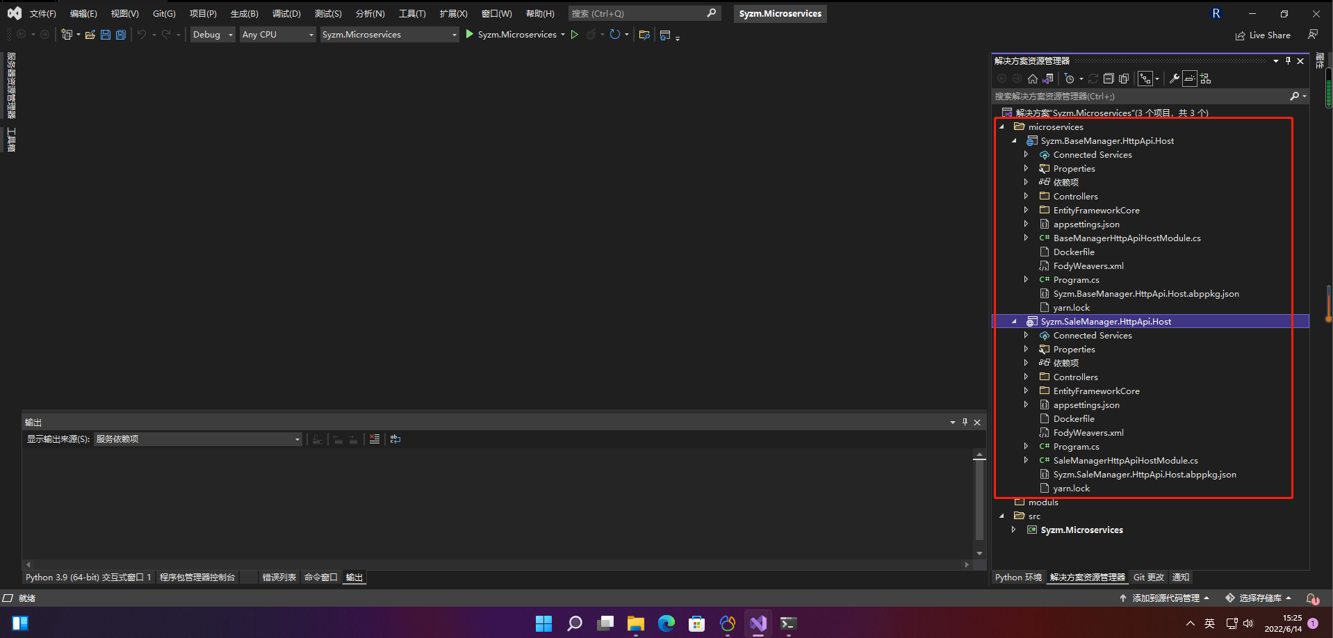
Task: Select SaleManagerHttpApiHostModule.cs file
Action: pos(1125,461)
